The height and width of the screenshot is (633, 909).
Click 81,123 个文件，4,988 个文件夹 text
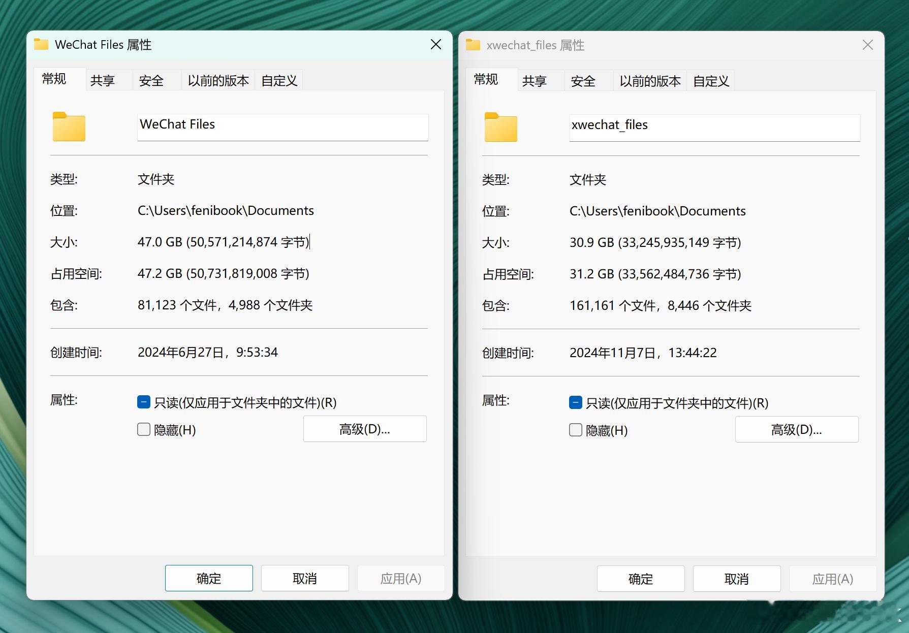coord(225,305)
